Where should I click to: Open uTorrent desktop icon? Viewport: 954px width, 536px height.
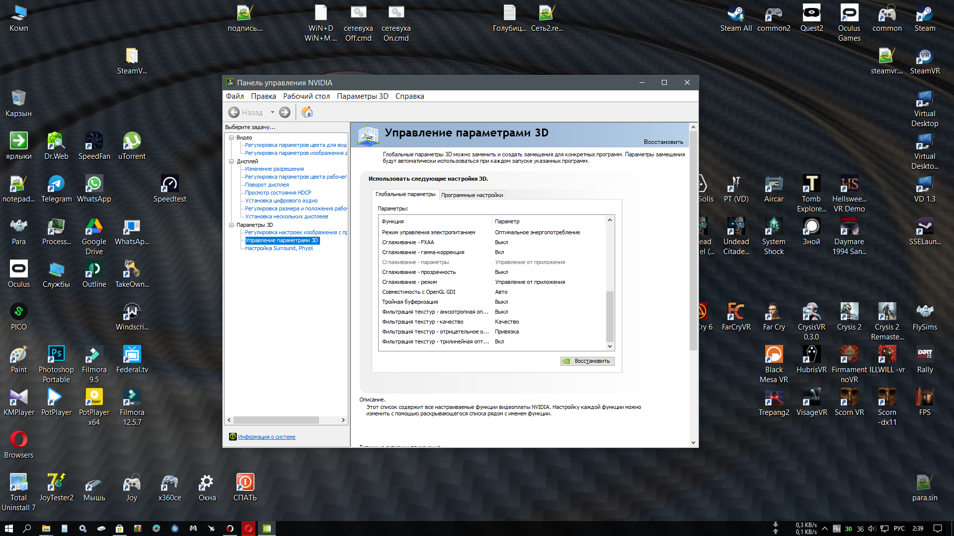(132, 146)
